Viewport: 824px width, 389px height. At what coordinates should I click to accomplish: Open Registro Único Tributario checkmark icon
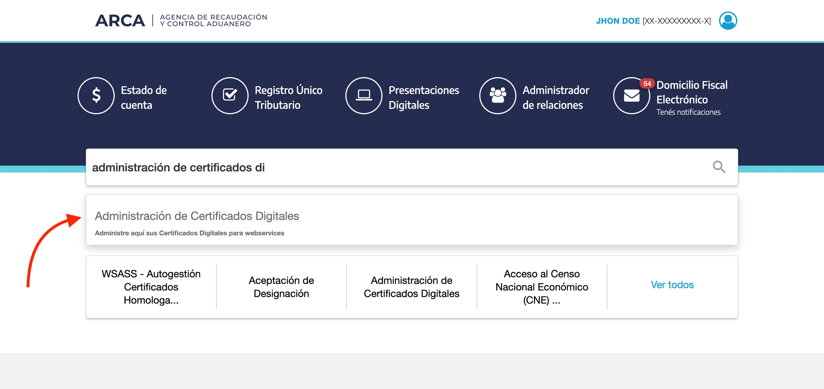pyautogui.click(x=230, y=95)
